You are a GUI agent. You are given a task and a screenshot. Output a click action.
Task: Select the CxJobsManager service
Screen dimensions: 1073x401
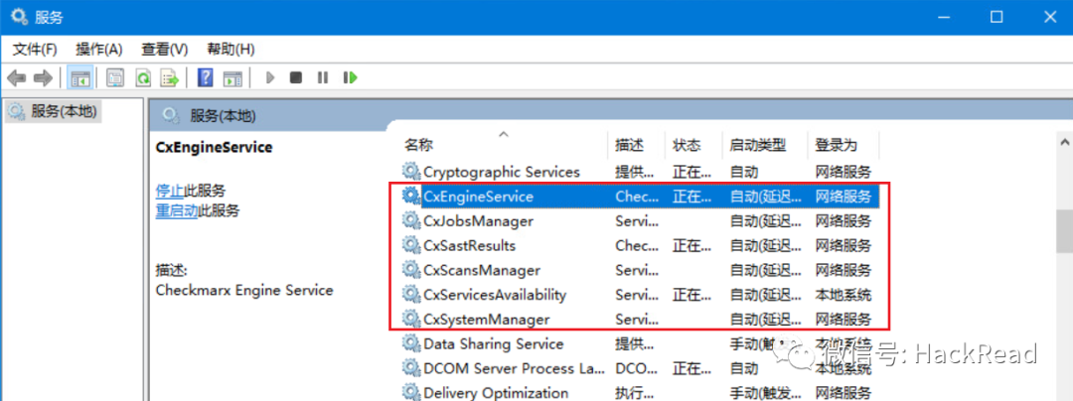[x=640, y=220]
